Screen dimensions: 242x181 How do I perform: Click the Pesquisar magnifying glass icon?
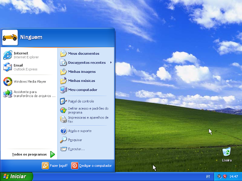point(63,140)
